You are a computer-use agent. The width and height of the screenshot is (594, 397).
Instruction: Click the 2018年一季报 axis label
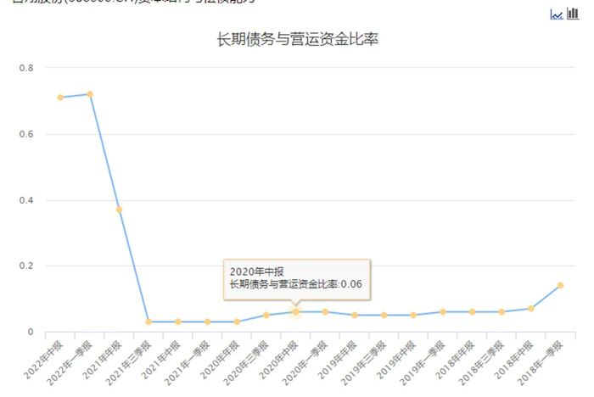click(540, 363)
